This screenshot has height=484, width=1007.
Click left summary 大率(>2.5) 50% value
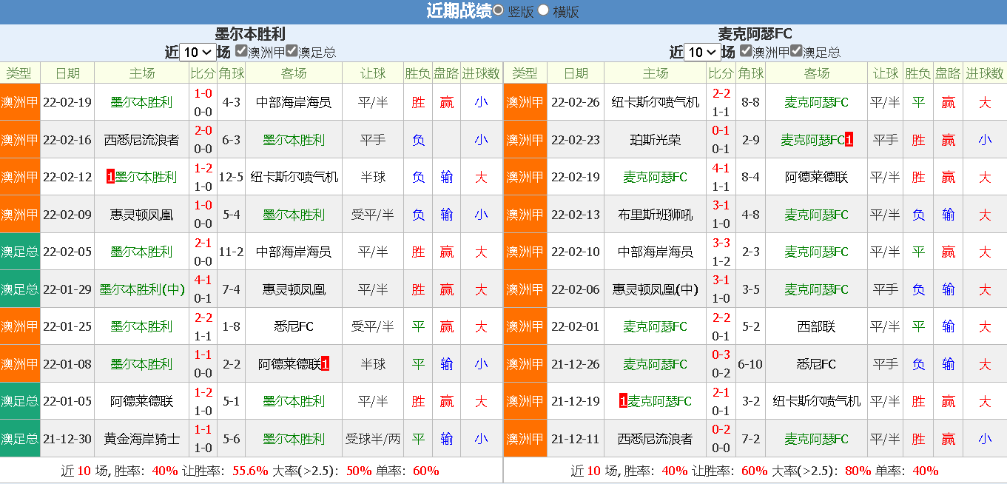click(x=359, y=471)
